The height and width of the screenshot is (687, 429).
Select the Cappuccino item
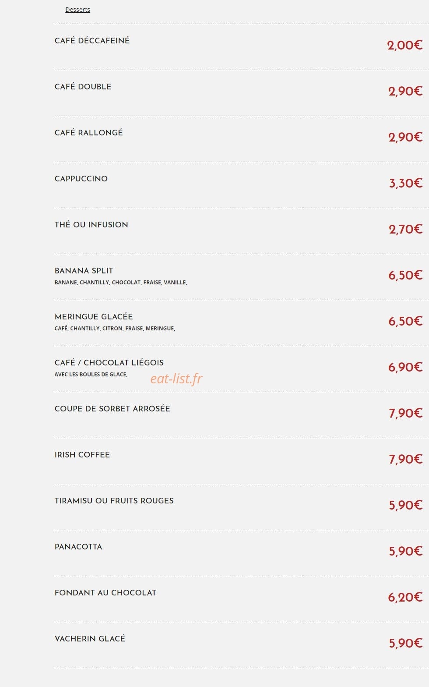pos(81,179)
